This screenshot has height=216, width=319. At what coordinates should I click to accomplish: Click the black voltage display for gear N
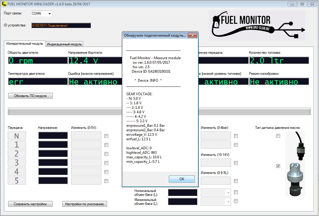click(53, 135)
